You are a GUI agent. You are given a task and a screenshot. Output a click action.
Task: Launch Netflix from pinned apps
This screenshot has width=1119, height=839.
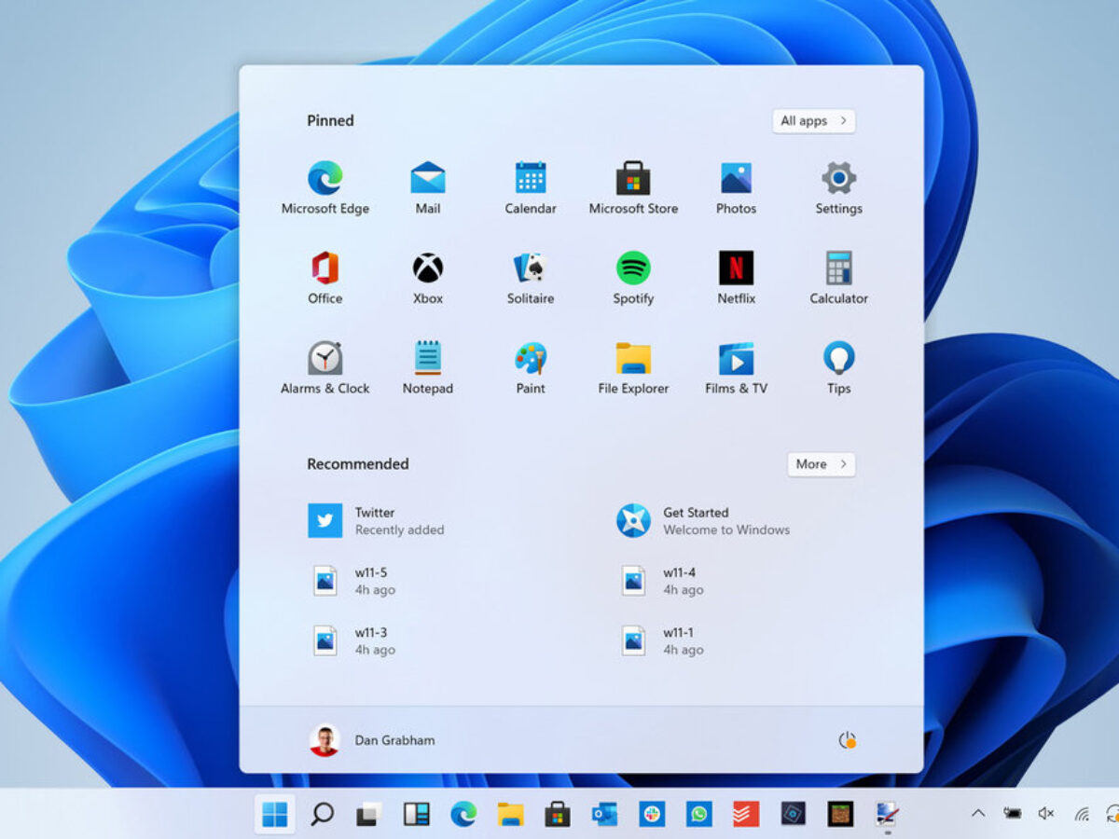click(736, 278)
